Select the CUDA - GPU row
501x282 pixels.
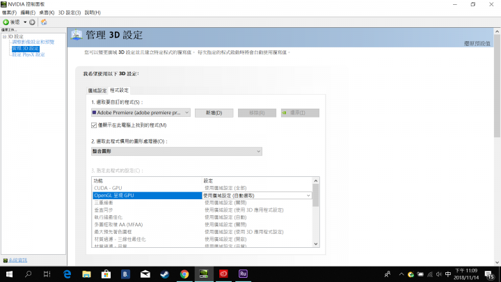tap(202, 188)
